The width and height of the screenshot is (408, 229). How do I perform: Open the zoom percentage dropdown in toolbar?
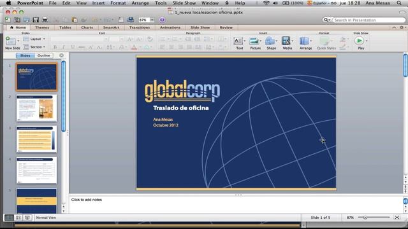152,20
